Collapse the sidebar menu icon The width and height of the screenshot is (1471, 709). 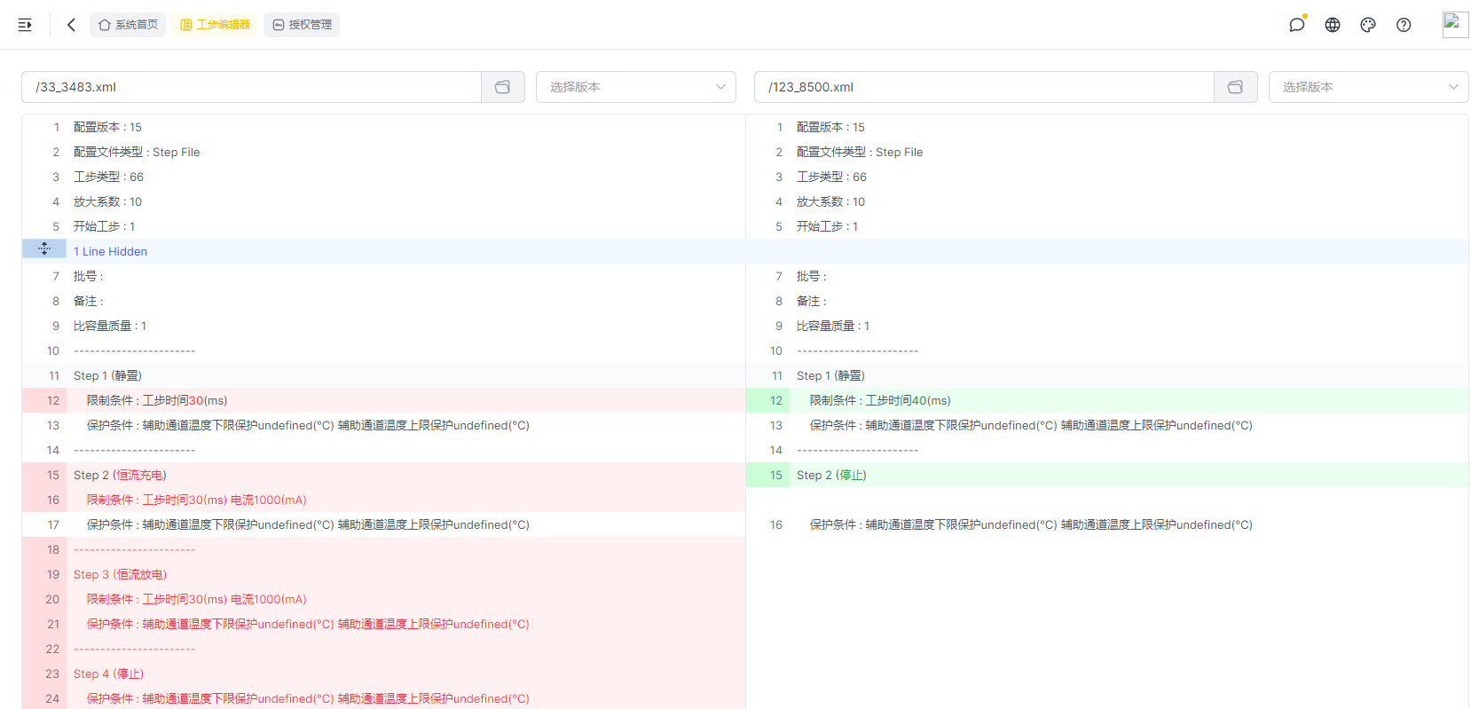[25, 25]
